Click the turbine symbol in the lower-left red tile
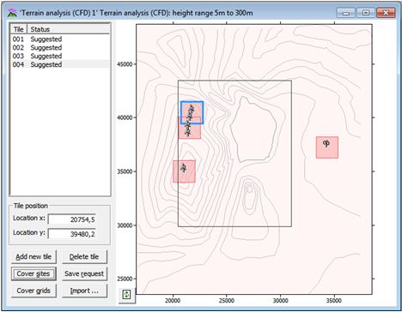The width and height of the screenshot is (402, 312). pyautogui.click(x=184, y=168)
